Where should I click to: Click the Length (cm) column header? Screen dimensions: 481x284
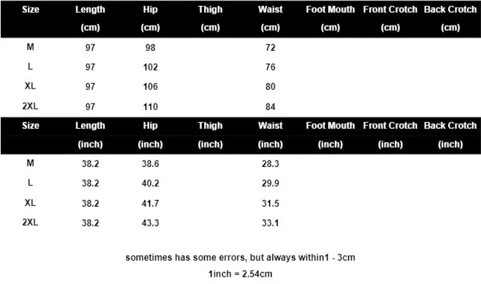[x=90, y=19]
